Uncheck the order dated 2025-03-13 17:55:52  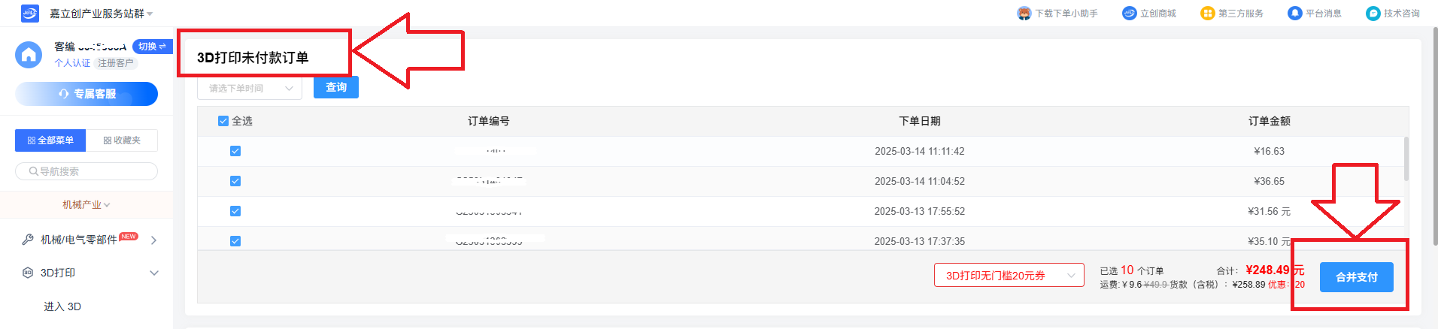coord(235,211)
